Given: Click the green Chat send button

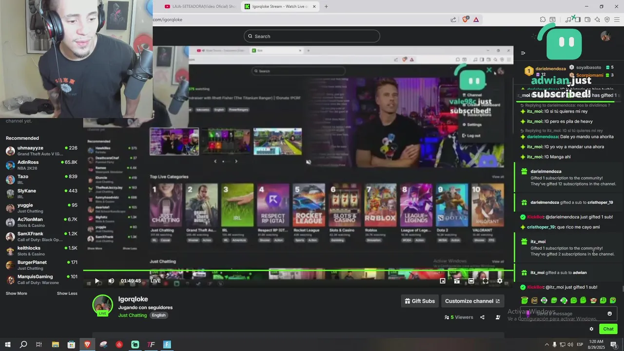Looking at the screenshot, I should pos(608,329).
